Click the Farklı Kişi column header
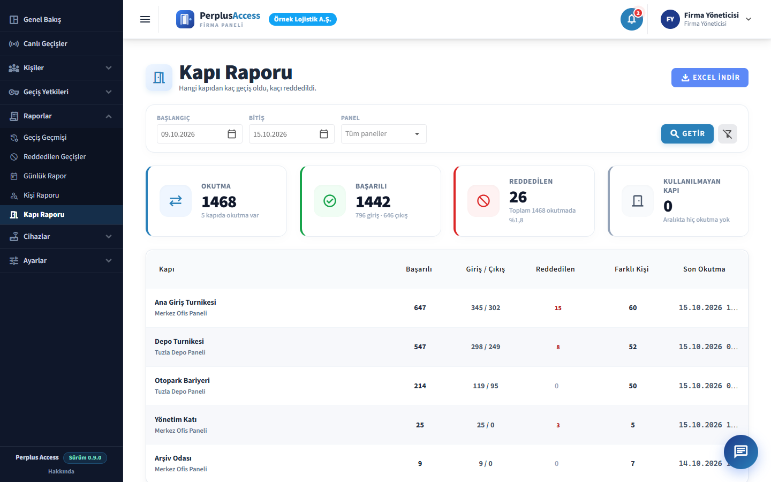 (x=632, y=269)
